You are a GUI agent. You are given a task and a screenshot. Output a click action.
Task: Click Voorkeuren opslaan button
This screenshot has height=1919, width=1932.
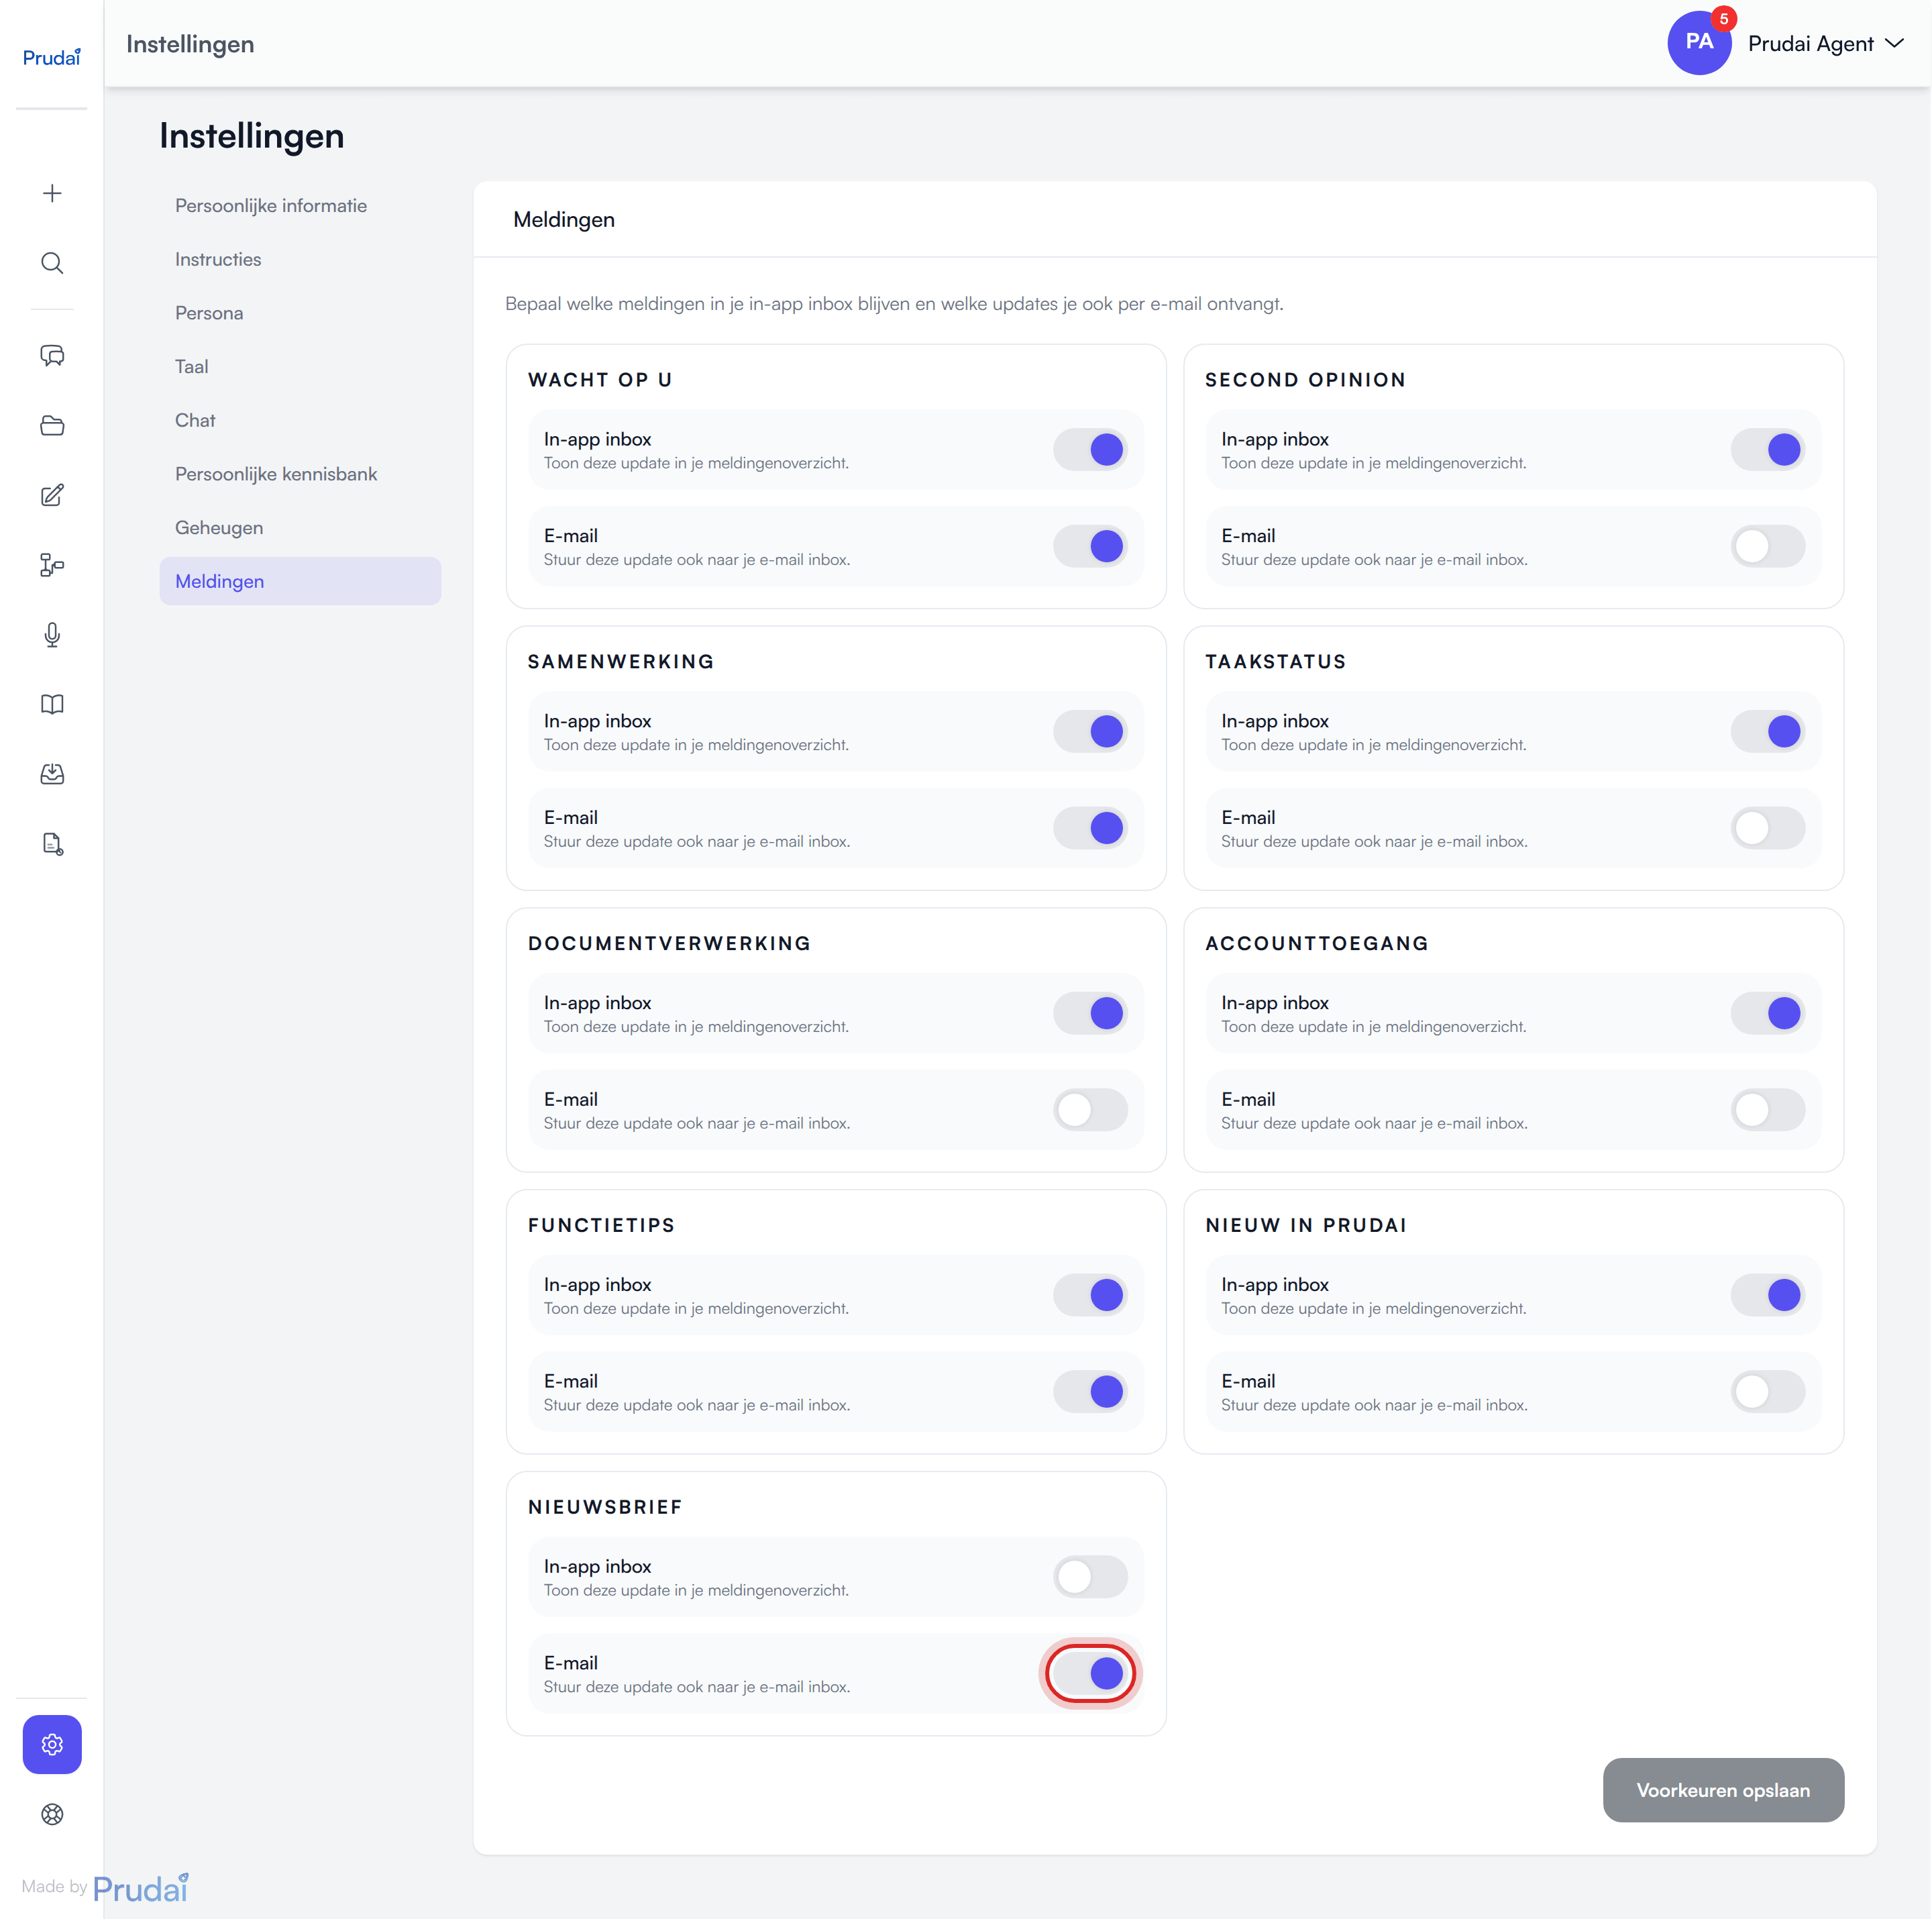click(1723, 1790)
